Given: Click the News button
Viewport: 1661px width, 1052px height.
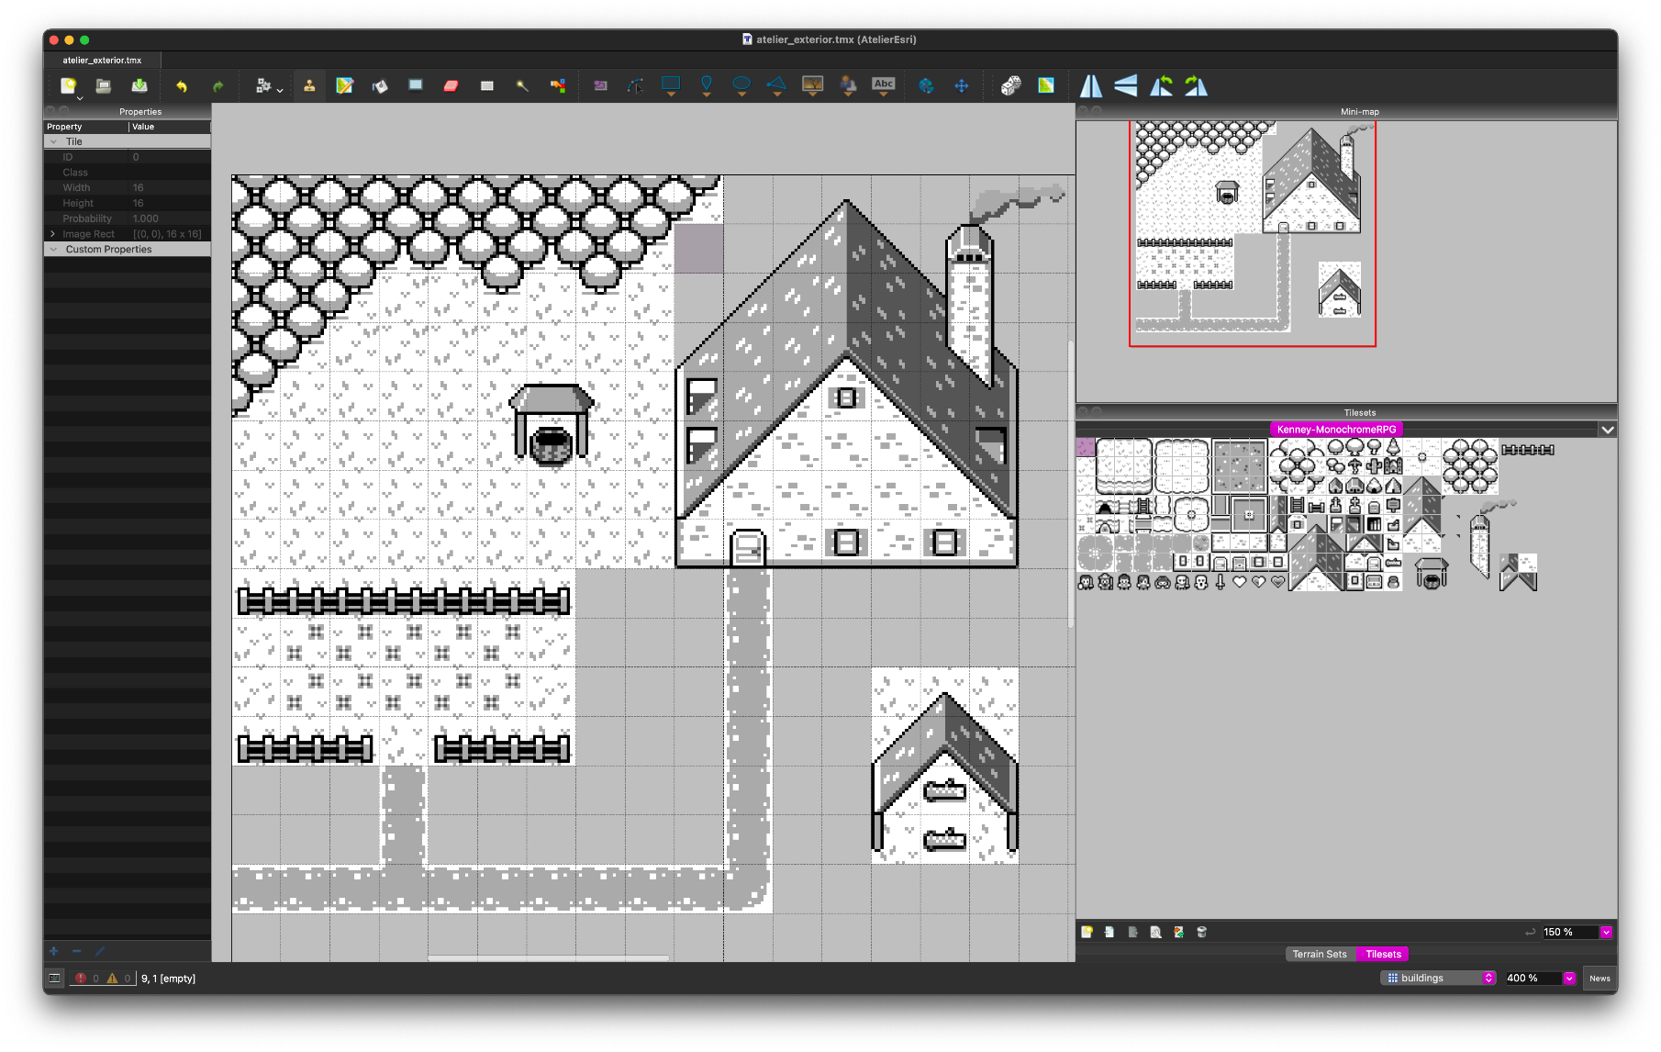Looking at the screenshot, I should coord(1600,978).
